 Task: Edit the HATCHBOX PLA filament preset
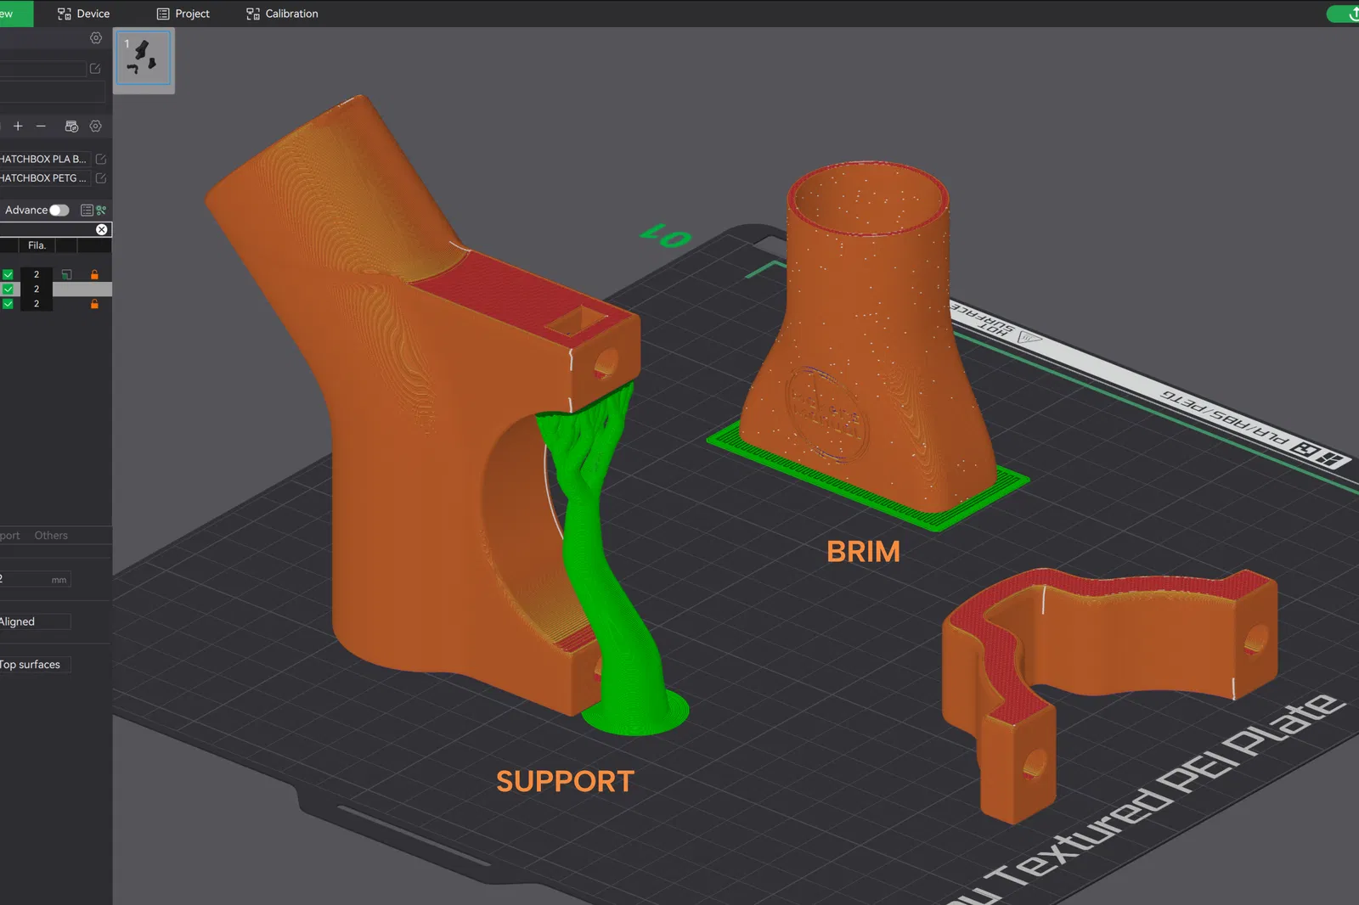[101, 159]
